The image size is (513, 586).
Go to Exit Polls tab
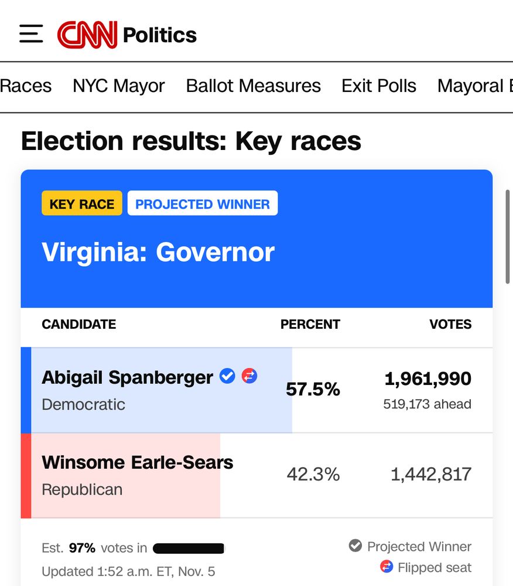(x=379, y=86)
